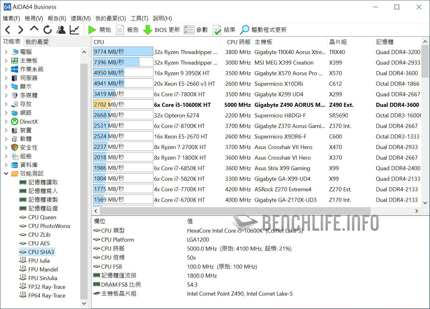This screenshot has height=309, width=430.
Task: Collapse the 效能測試 tree node
Action: [6, 174]
